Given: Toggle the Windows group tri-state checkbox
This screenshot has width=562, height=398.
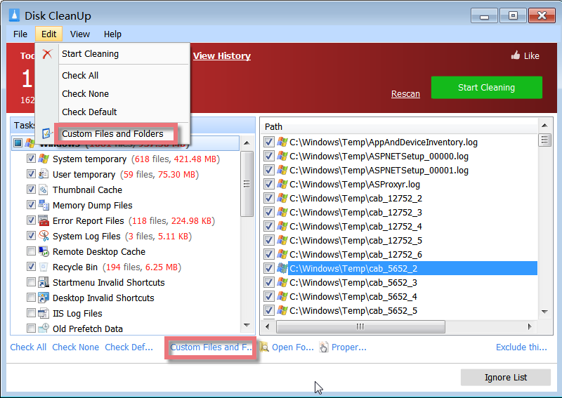Looking at the screenshot, I should click(x=18, y=143).
